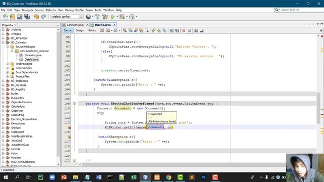Switch to the Conexion.java tab

(x=75, y=25)
